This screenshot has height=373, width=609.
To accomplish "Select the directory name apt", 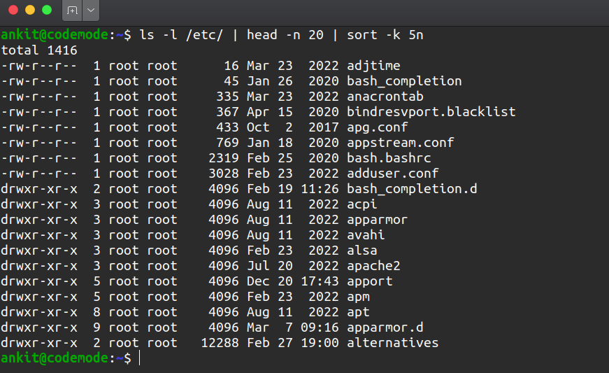I will point(358,312).
